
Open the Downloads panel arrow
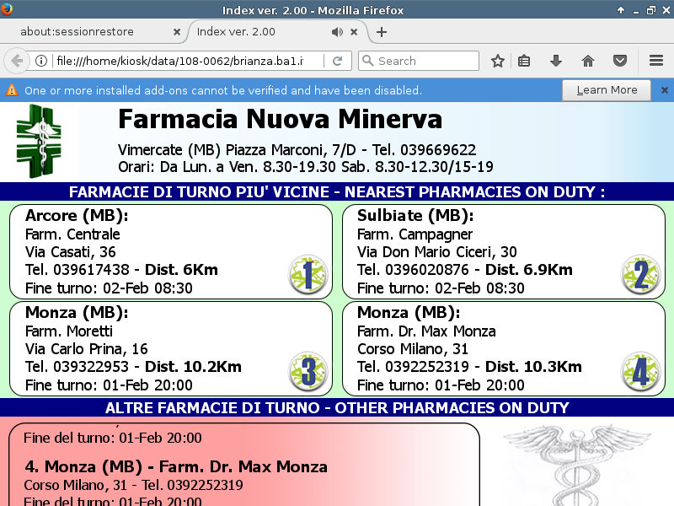pyautogui.click(x=556, y=61)
